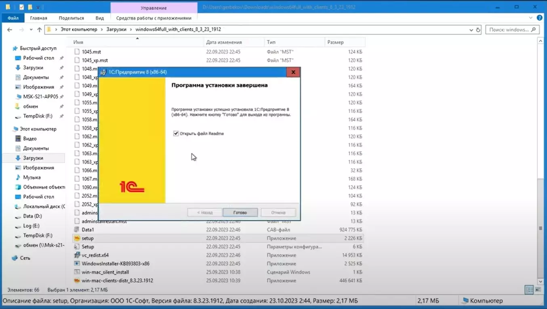
Task: Select the 1045_xp.mst file row
Action: [218, 60]
